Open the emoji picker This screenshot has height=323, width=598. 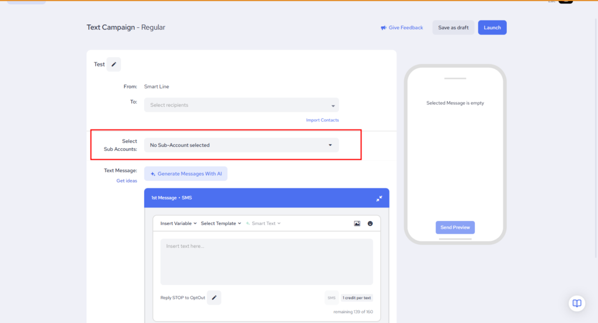[370, 223]
